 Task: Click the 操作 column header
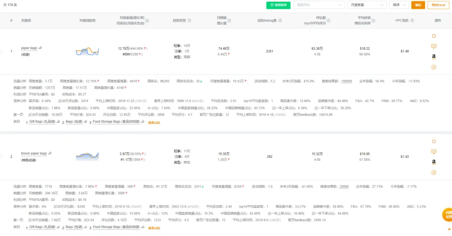(438, 21)
